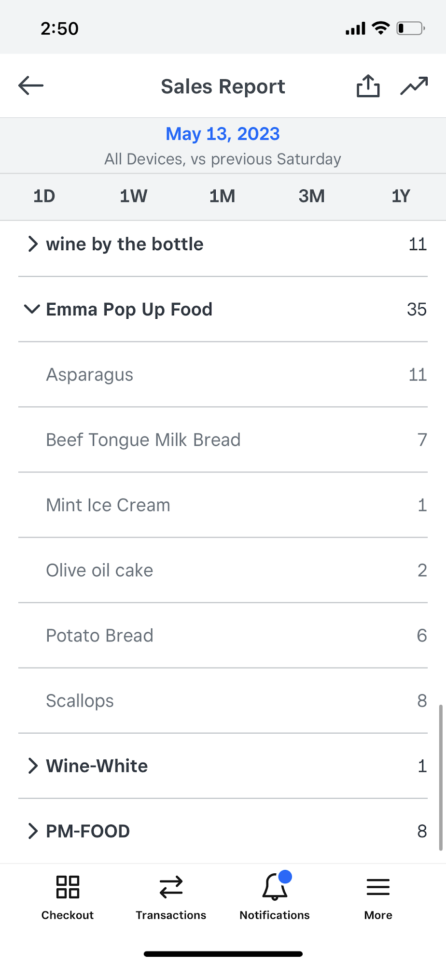
Task: Expand the PM-FOOD category
Action: click(x=32, y=831)
